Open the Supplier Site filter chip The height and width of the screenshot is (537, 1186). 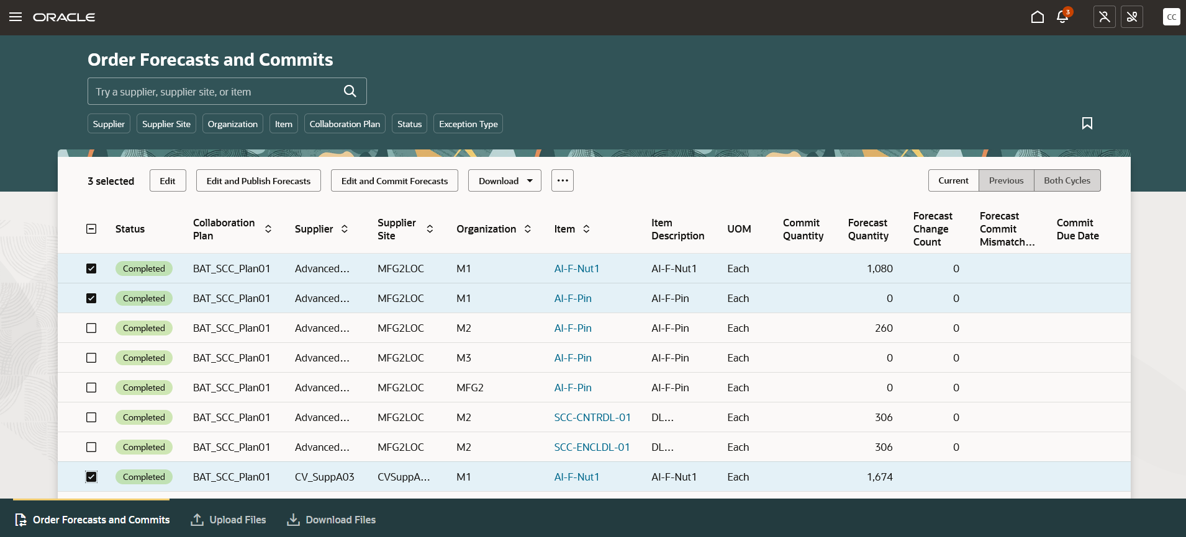pyautogui.click(x=166, y=123)
